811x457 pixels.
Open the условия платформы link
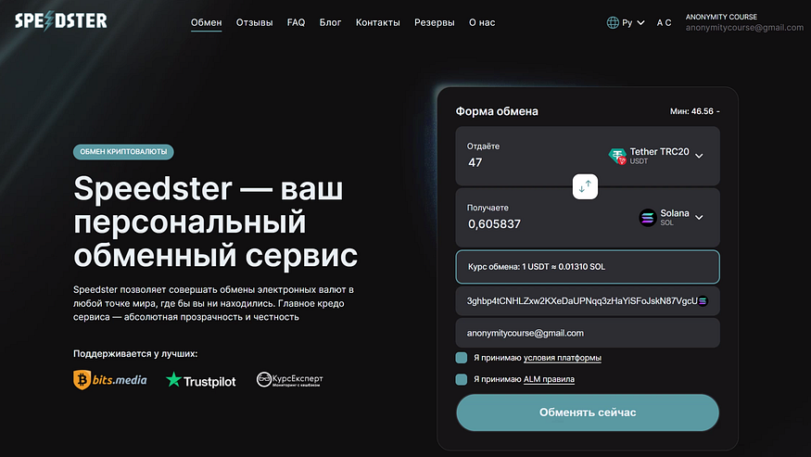point(563,358)
